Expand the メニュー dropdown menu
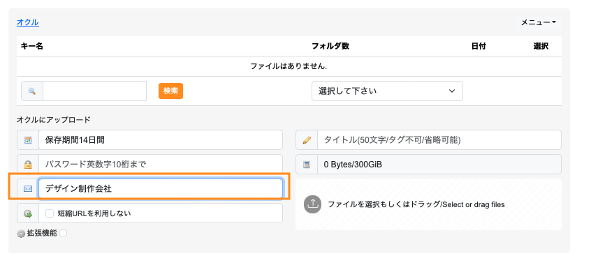Screen dimensions: 591x265 (x=539, y=22)
